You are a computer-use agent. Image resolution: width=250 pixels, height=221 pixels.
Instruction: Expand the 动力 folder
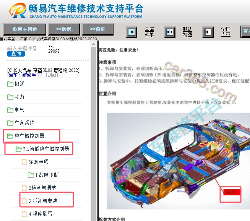(x=19, y=97)
